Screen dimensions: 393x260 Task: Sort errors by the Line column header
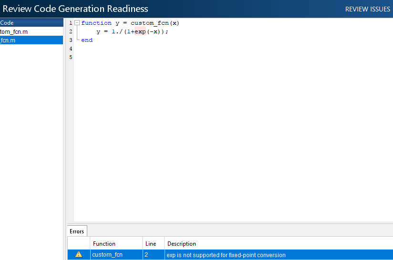coord(154,243)
